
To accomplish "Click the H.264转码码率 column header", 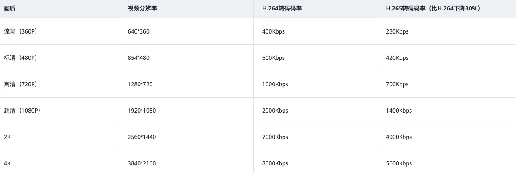I will [x=282, y=8].
